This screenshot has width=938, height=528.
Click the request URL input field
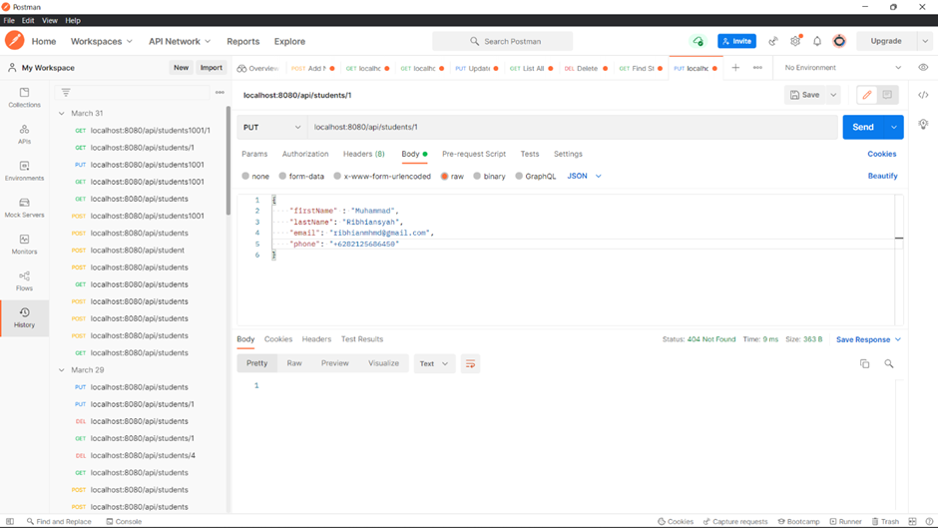click(x=573, y=127)
